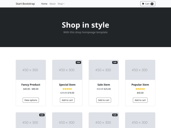The width and height of the screenshot is (171, 128).
Task: Click the Sale Item image placeholder
Action: tap(104, 70)
